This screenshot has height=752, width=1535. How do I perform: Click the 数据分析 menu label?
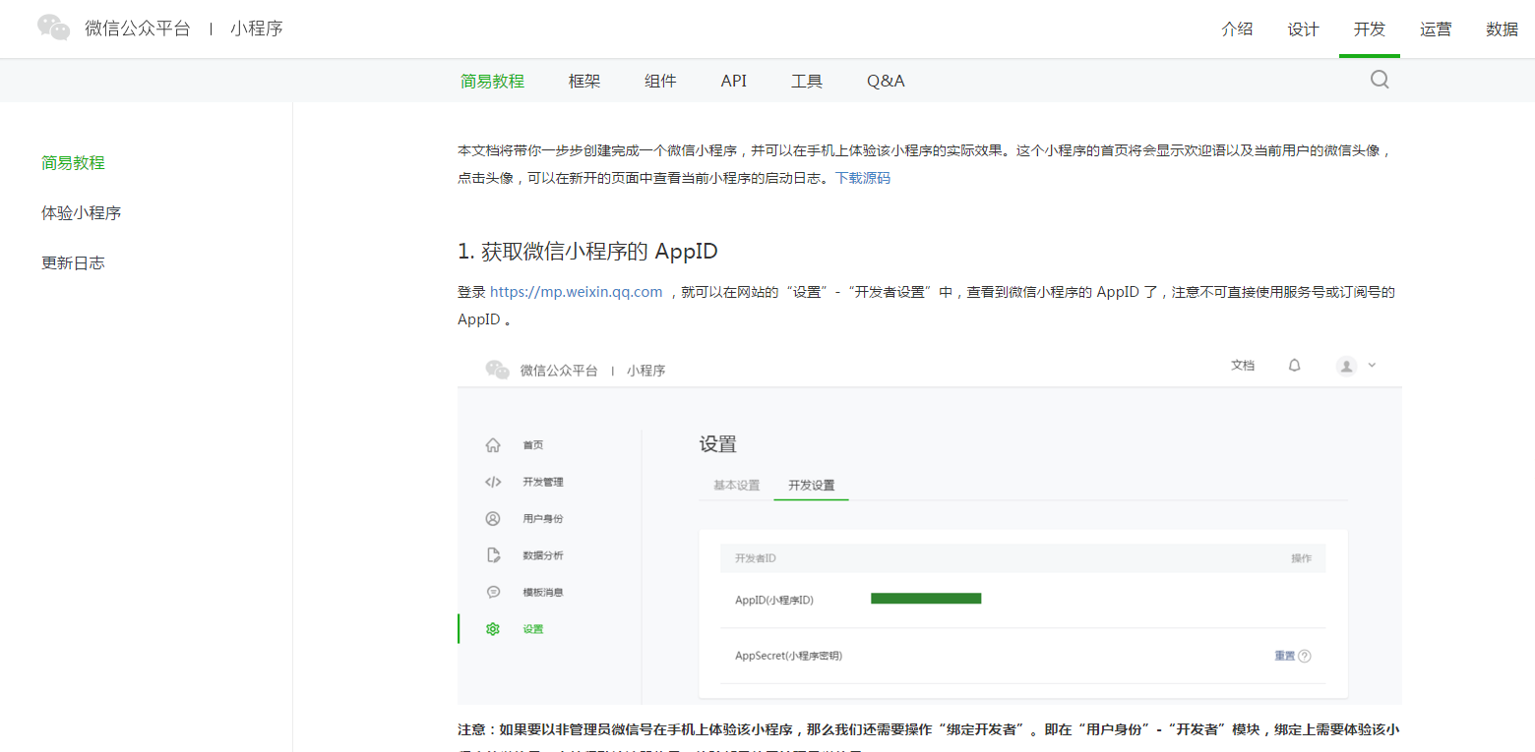(543, 555)
